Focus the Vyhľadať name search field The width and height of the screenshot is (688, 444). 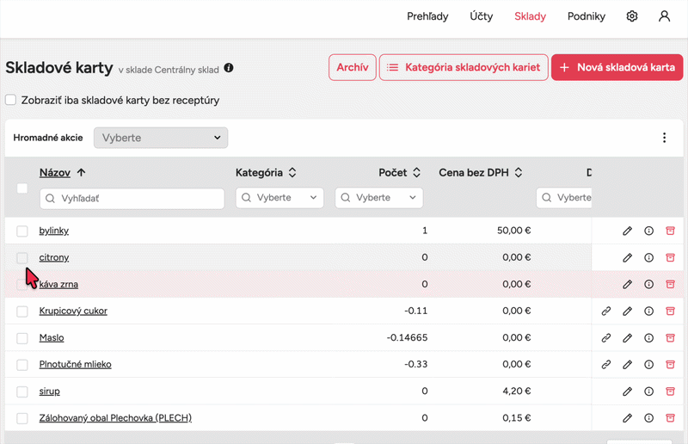tap(132, 199)
